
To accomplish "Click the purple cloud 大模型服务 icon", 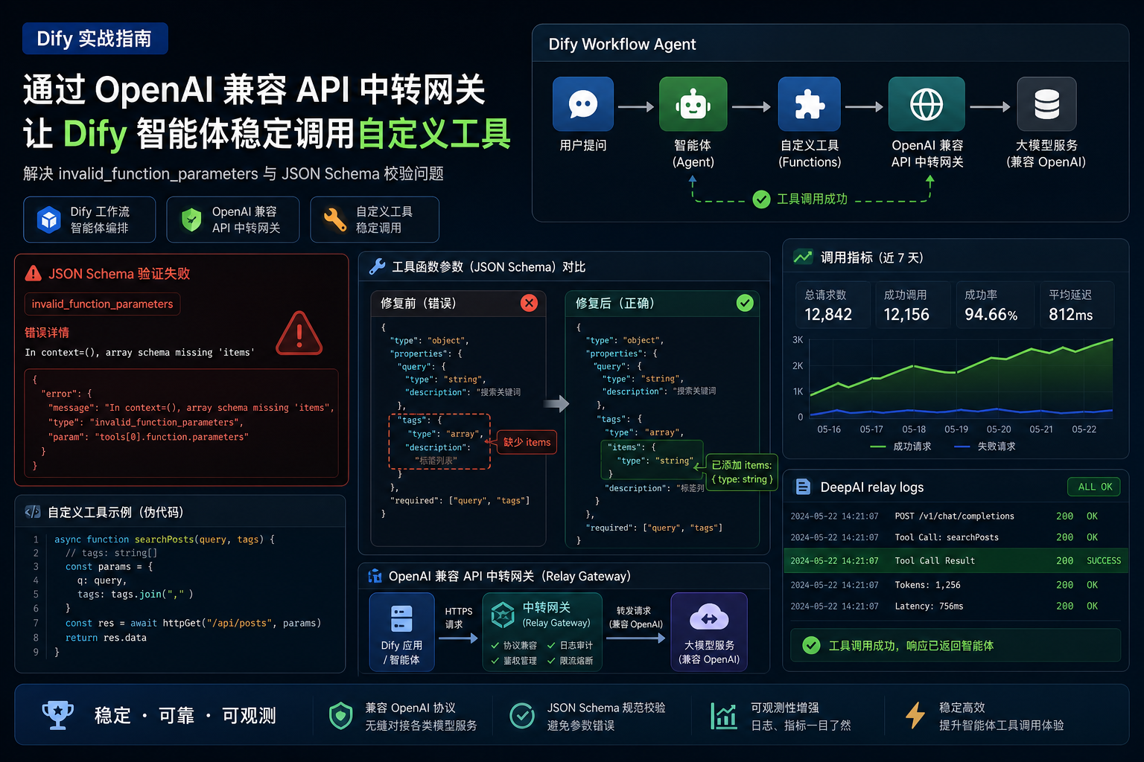I will coord(709,618).
